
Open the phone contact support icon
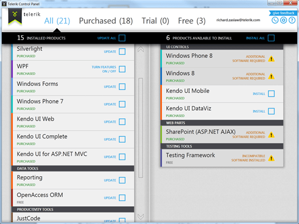point(275,20)
